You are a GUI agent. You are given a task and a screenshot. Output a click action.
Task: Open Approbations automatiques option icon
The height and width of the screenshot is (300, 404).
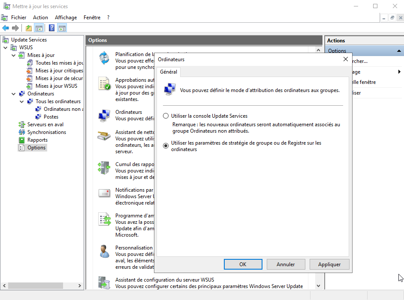(x=104, y=84)
